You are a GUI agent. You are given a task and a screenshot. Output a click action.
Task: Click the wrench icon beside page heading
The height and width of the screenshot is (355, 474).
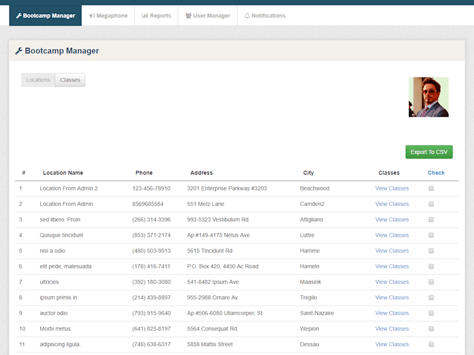click(19, 51)
